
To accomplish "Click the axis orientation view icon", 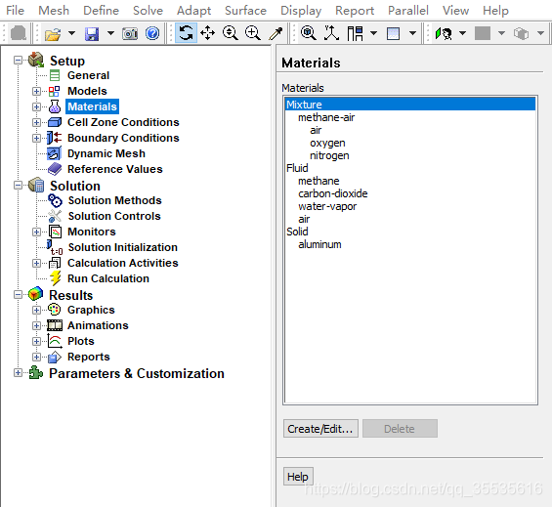I will (x=331, y=33).
